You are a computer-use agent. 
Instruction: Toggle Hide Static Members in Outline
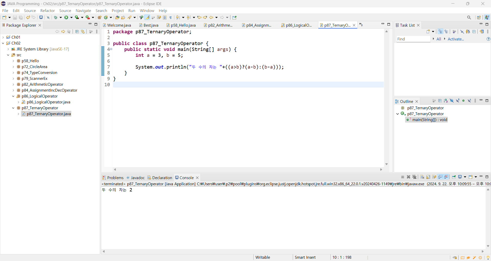pos(458,101)
